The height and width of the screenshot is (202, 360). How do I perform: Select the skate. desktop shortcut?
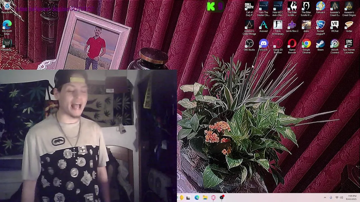tap(306, 27)
